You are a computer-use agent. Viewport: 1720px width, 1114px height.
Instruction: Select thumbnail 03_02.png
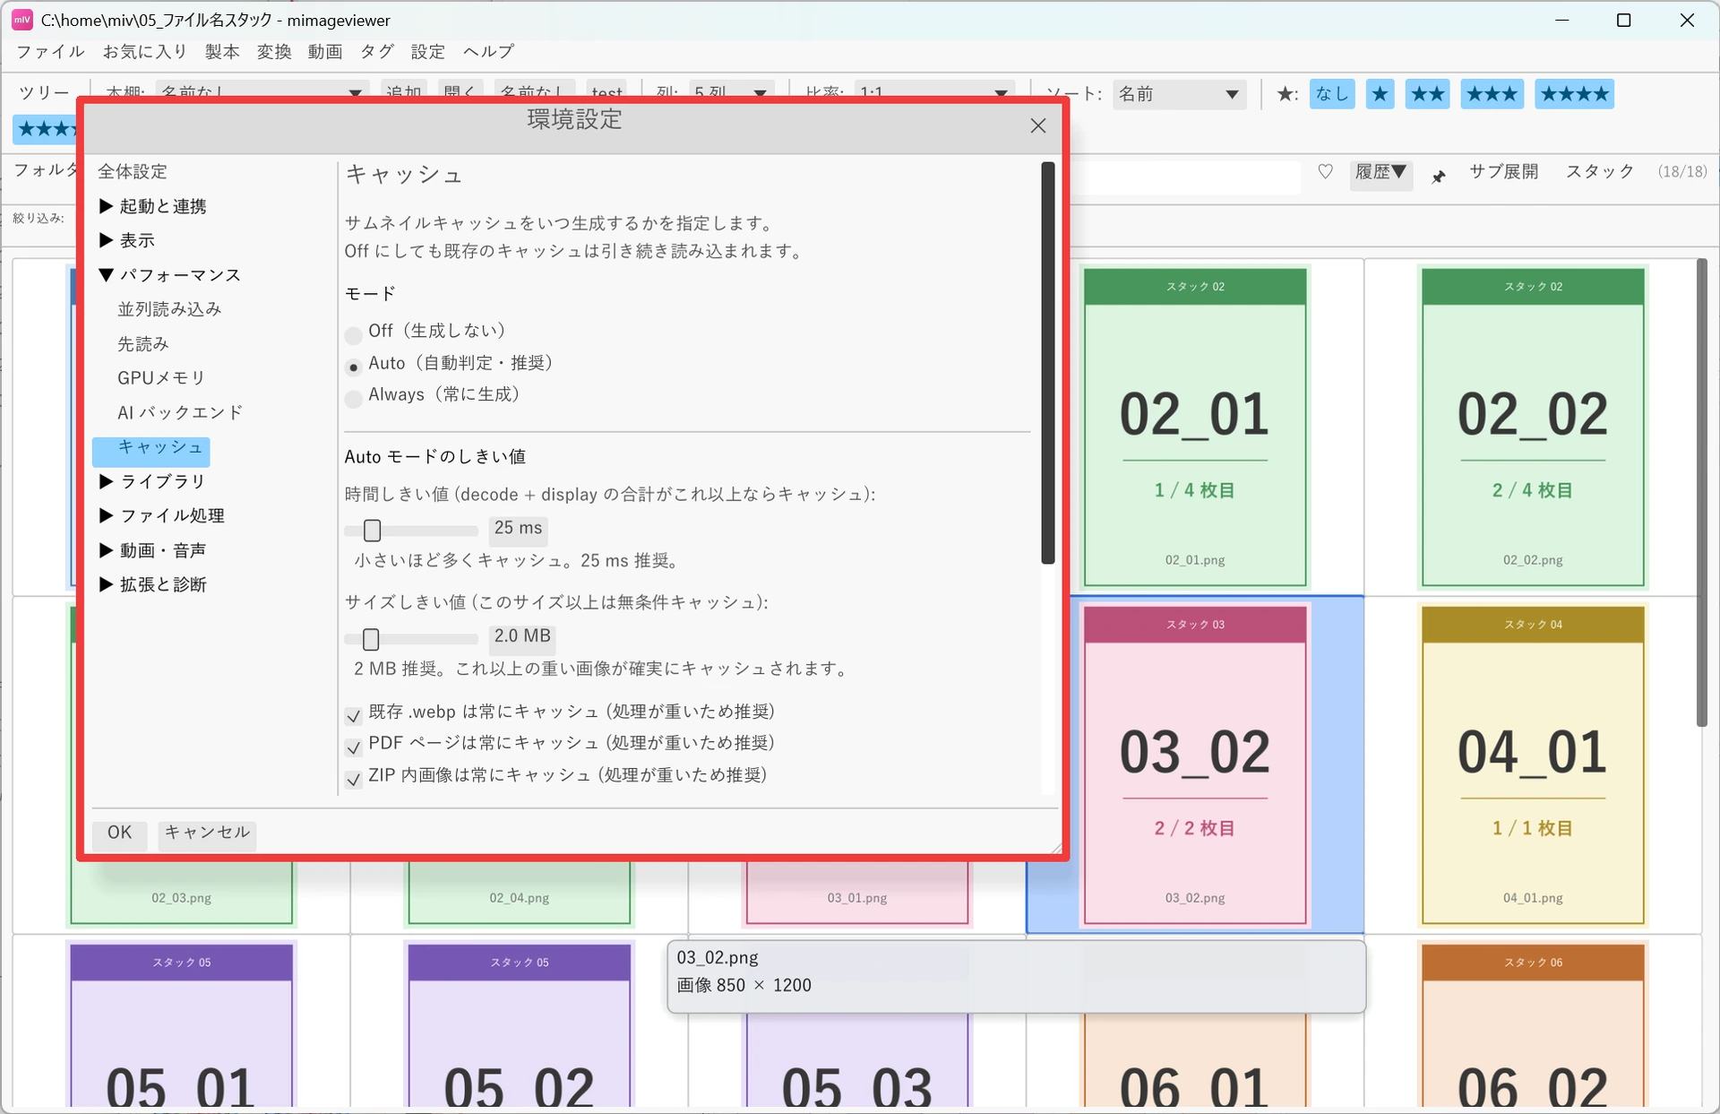pos(1195,764)
